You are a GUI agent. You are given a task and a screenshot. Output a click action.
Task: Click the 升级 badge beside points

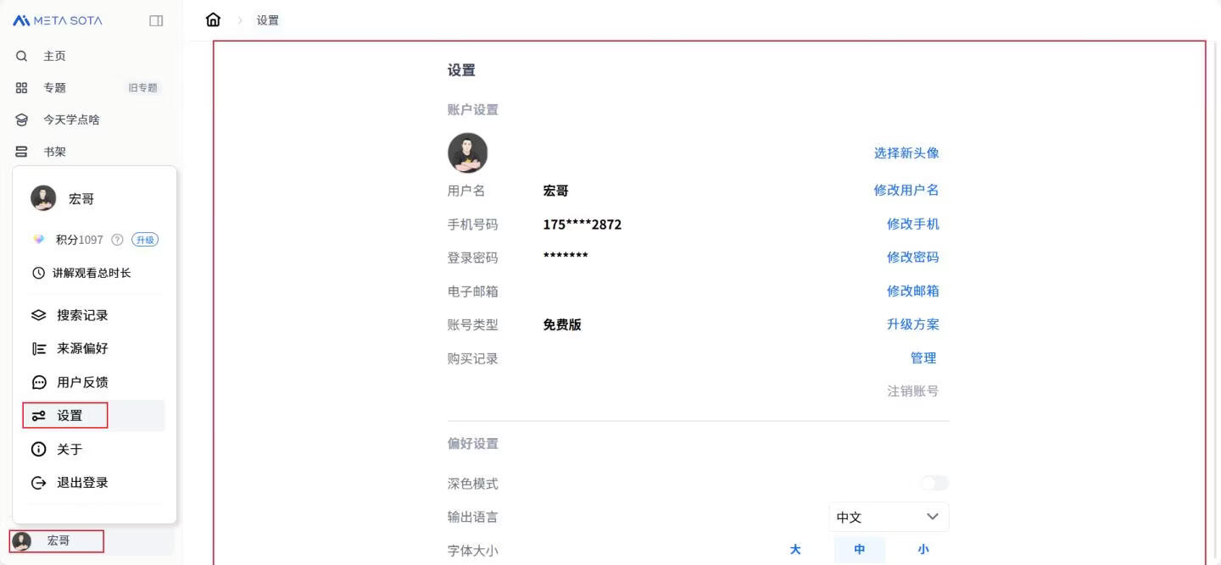[x=144, y=240]
